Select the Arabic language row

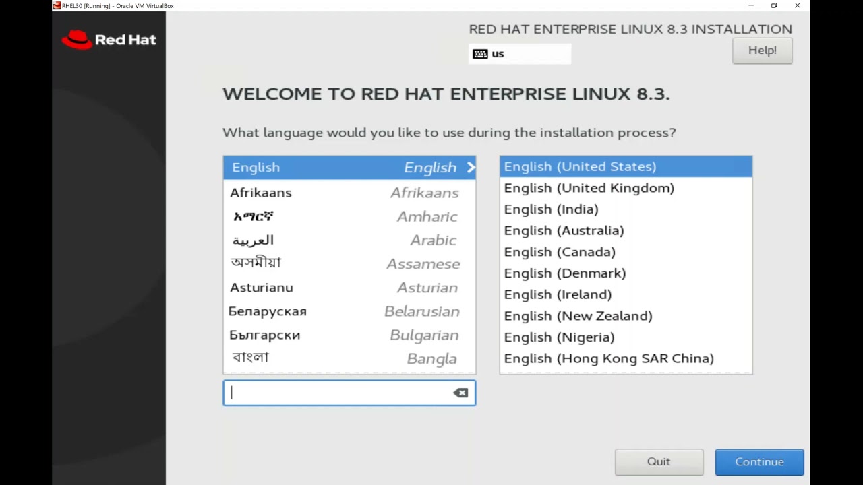coord(349,240)
